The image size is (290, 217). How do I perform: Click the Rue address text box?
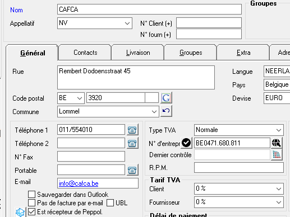tap(136, 77)
